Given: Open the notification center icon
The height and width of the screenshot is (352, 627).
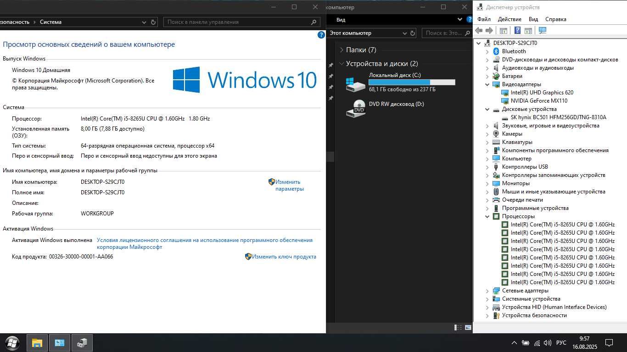Looking at the screenshot, I should click(x=609, y=343).
